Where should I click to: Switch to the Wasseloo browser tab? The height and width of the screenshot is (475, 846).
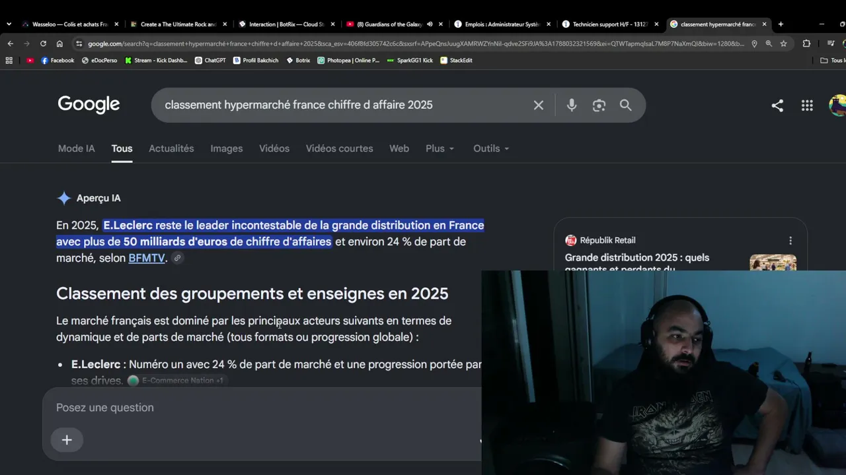click(69, 24)
